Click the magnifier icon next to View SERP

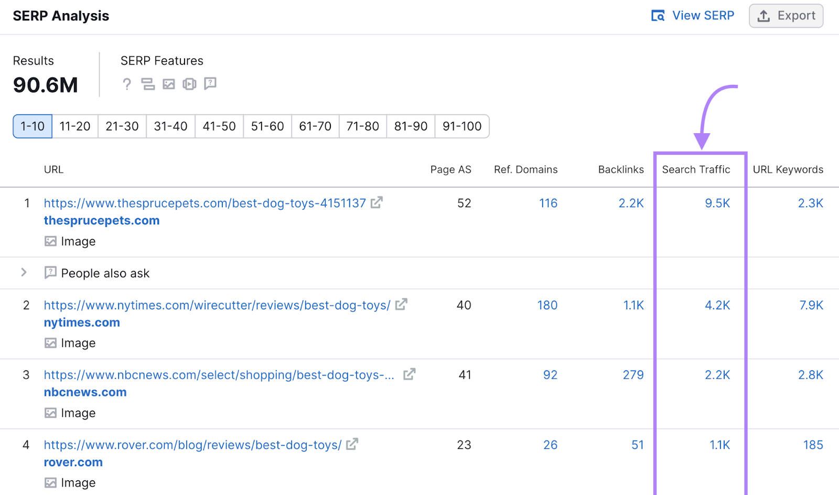pos(657,16)
